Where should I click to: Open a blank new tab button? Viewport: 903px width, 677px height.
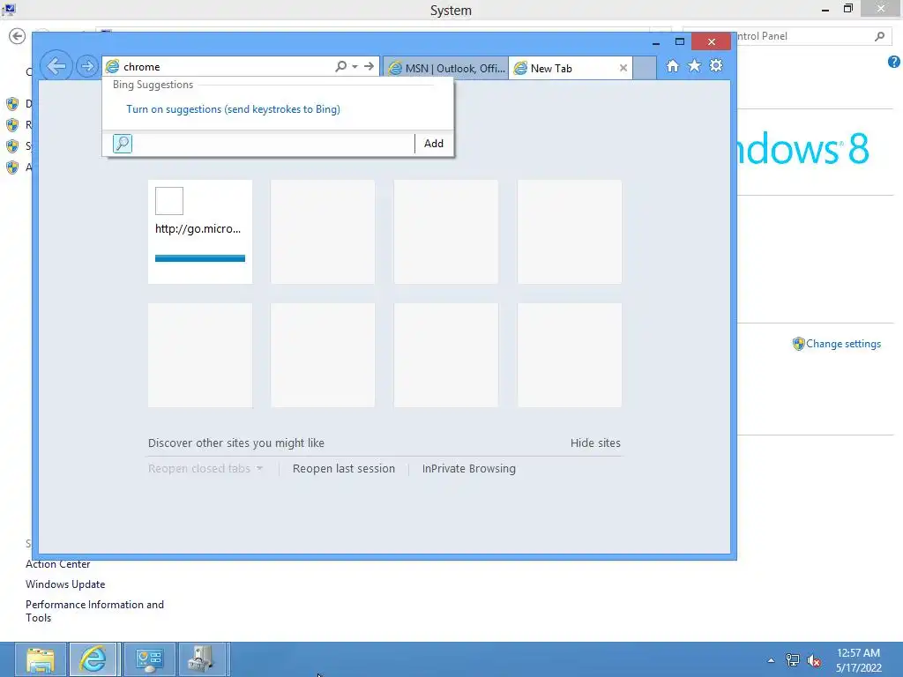click(x=645, y=68)
